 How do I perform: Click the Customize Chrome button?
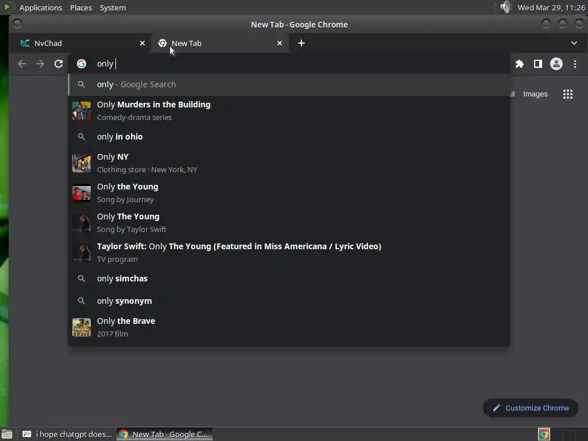click(530, 408)
